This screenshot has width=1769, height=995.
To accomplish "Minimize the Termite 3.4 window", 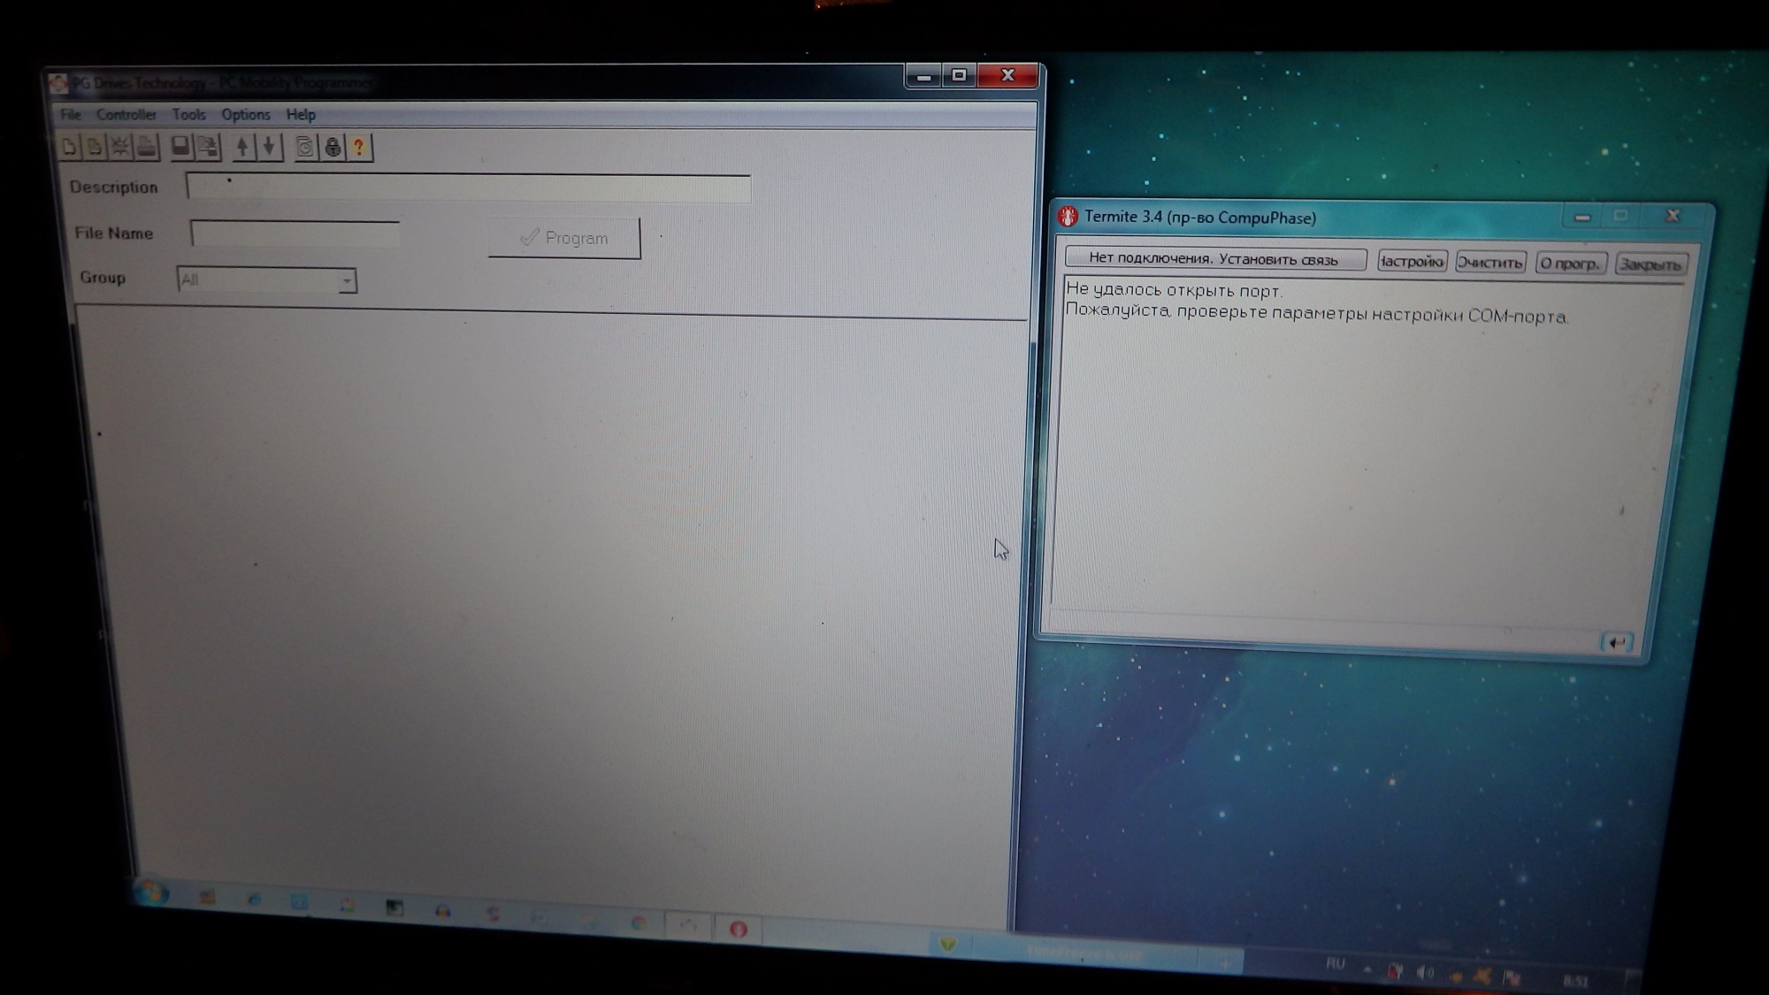I will tap(1582, 216).
